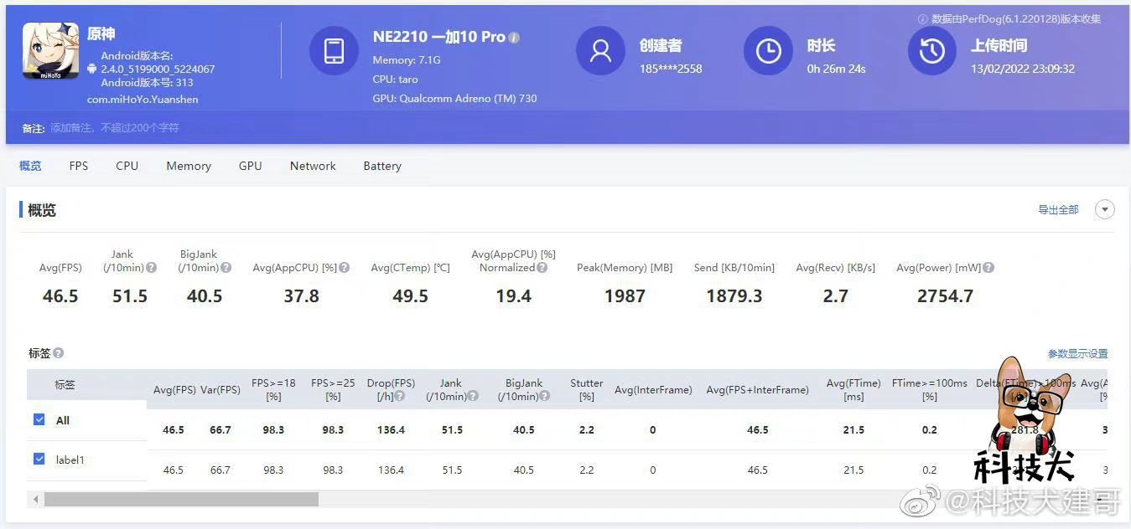Click the Peak(Memory) value 1987

click(x=625, y=296)
